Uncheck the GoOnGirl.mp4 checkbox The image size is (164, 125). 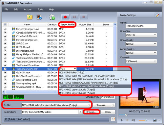5,72
